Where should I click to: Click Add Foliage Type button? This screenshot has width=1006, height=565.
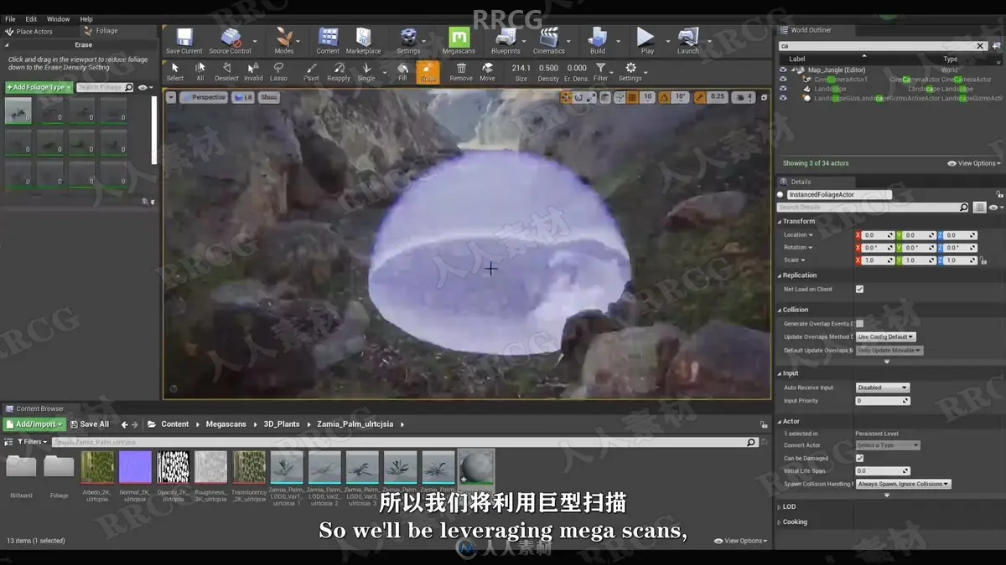click(x=39, y=87)
